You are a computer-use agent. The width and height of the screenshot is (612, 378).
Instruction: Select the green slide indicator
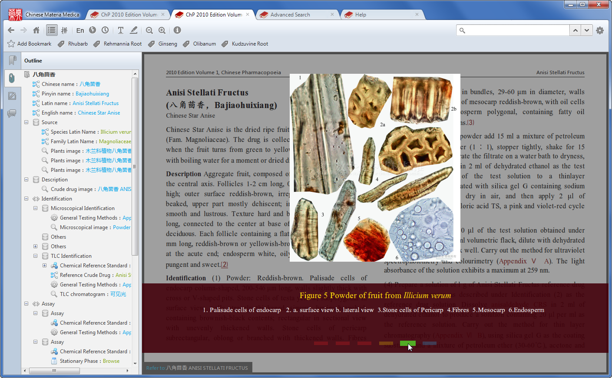408,343
